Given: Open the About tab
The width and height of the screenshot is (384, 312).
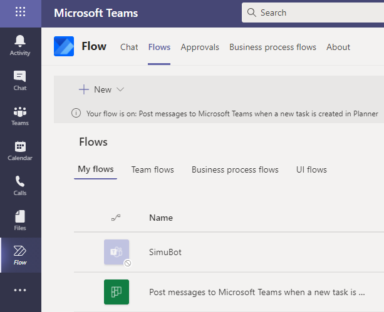Looking at the screenshot, I should click(x=338, y=47).
